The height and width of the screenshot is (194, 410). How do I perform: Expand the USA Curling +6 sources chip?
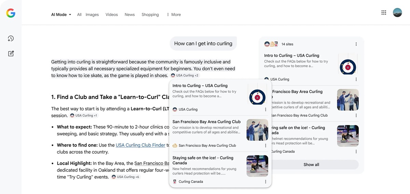coord(125,177)
